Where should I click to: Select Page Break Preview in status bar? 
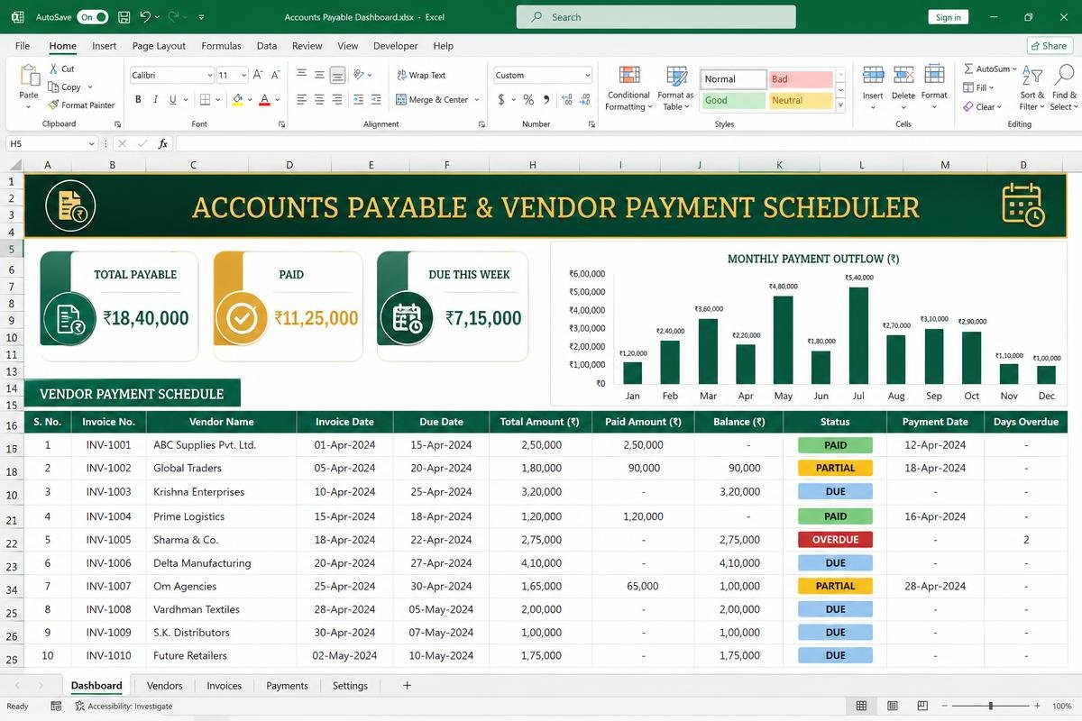[922, 706]
